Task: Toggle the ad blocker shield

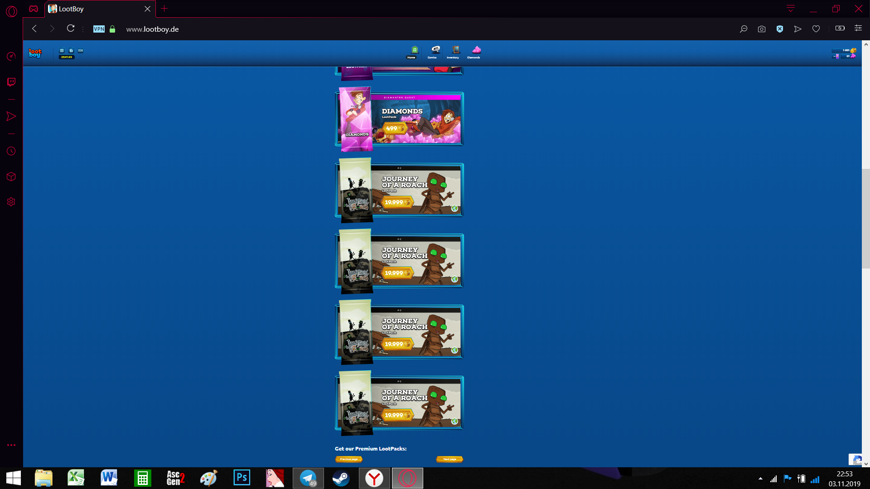Action: [780, 29]
